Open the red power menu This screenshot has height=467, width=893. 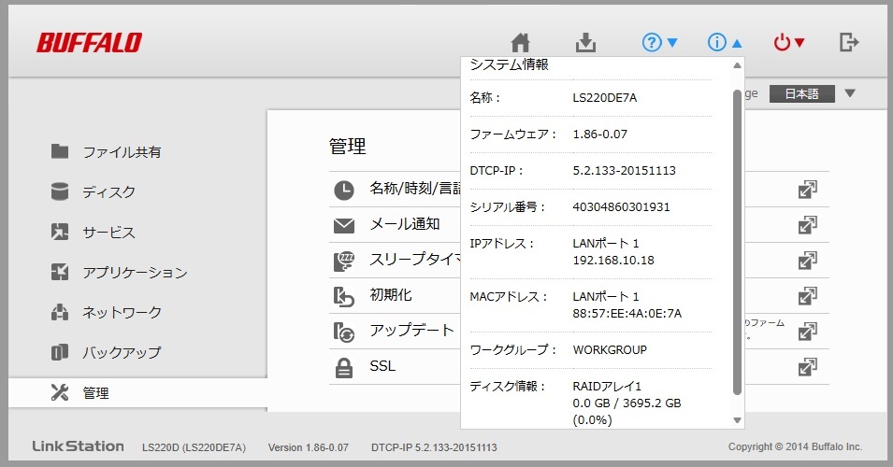[789, 43]
